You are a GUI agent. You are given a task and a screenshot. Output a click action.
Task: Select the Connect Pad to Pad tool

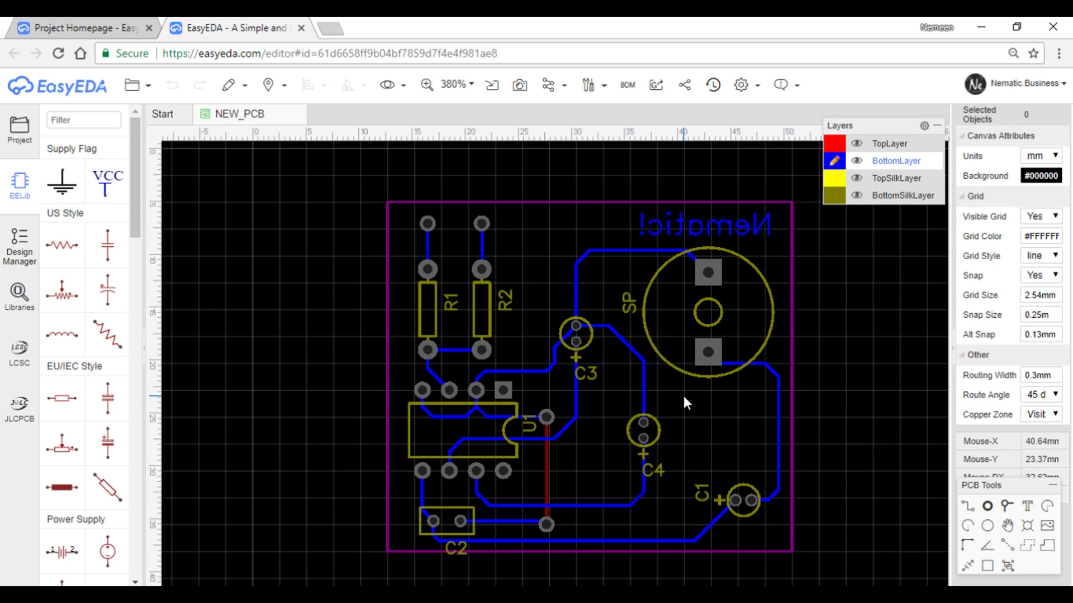point(1007,545)
